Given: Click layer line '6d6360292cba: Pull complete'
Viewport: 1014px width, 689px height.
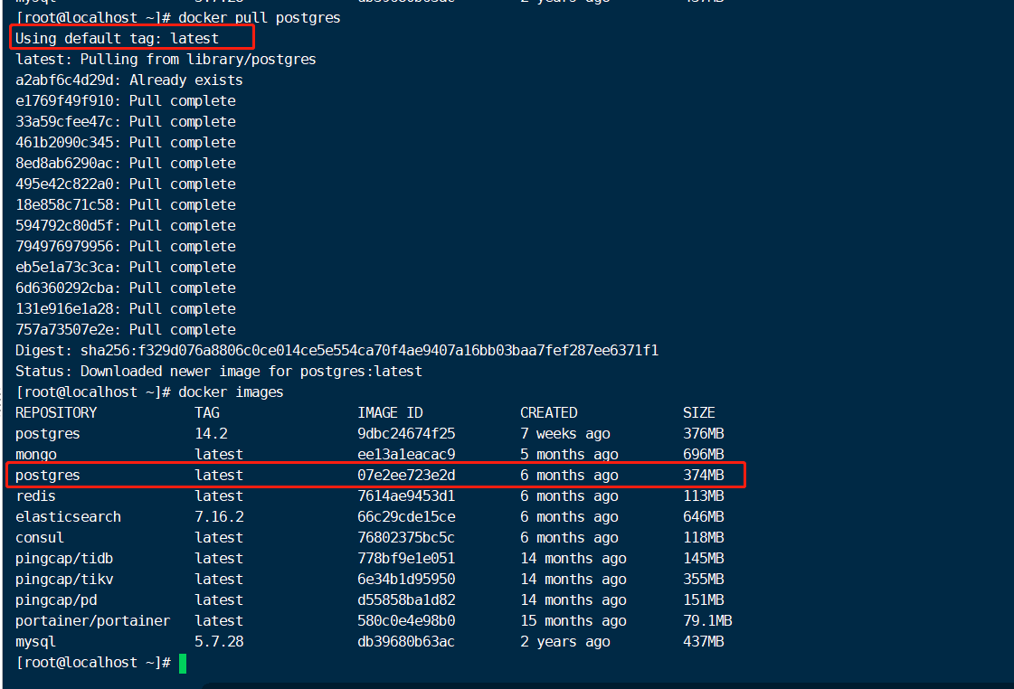Looking at the screenshot, I should tap(126, 288).
